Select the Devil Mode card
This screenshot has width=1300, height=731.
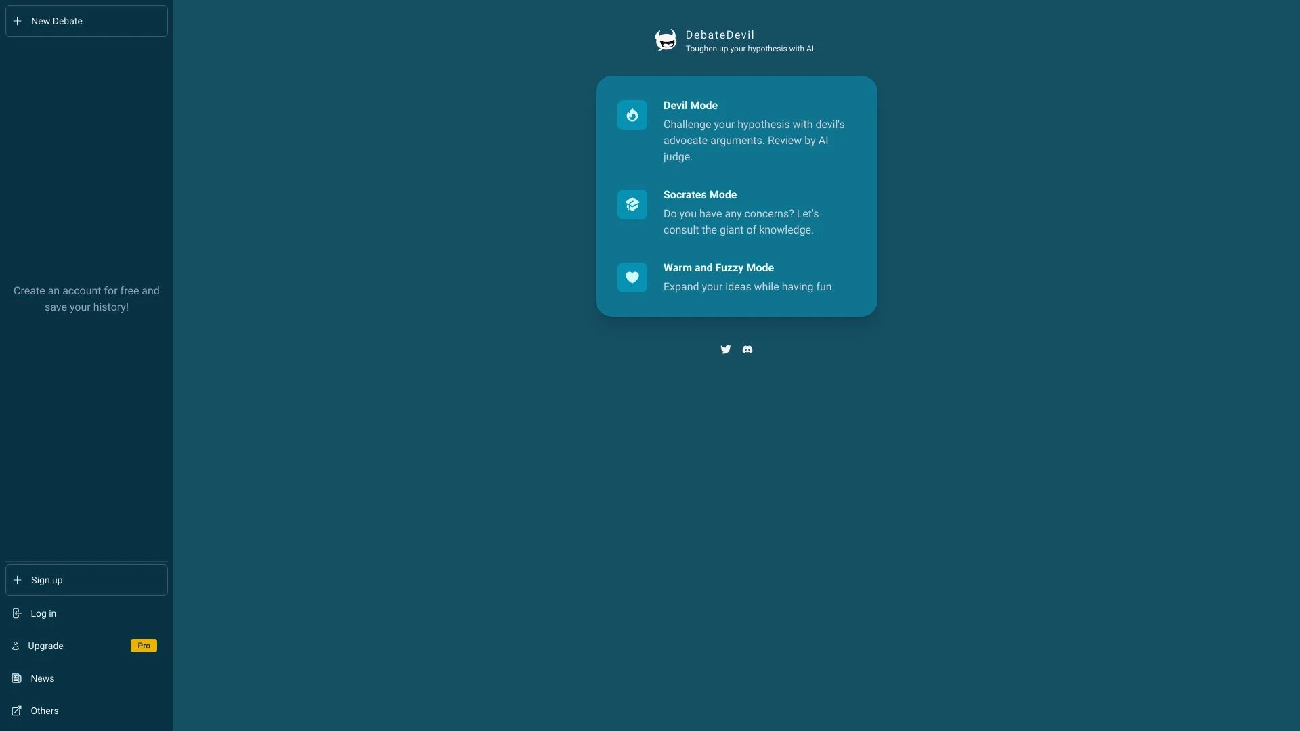(736, 131)
